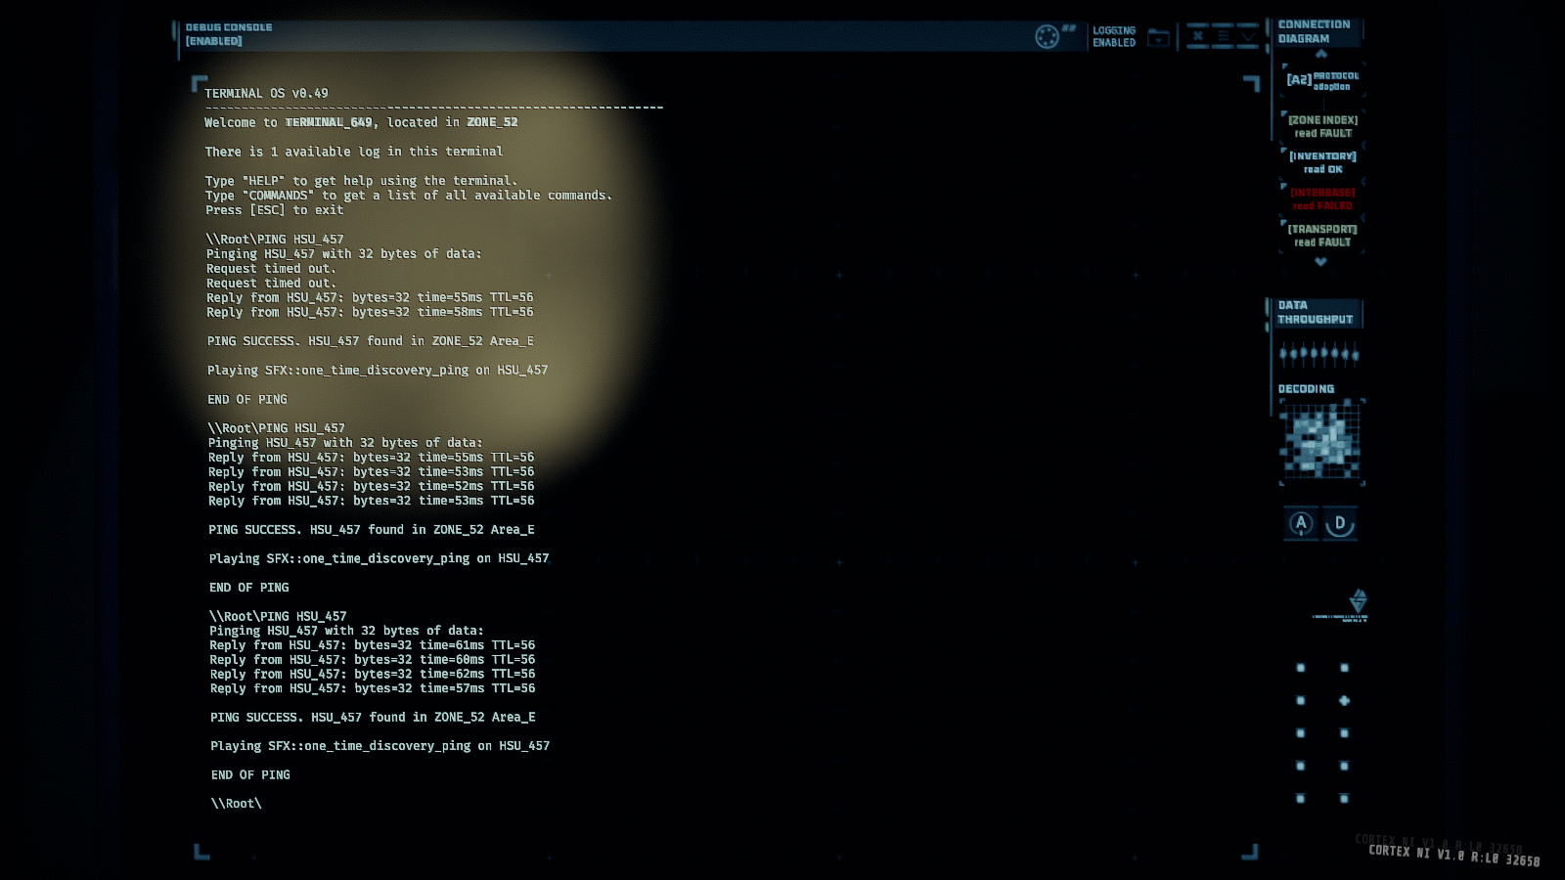Viewport: 1565px width, 880px height.
Task: Click the circular dial icon in top bar
Action: [x=1047, y=37]
